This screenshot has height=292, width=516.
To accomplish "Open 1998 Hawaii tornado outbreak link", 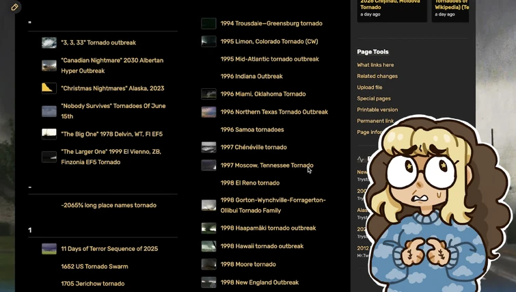I will [x=262, y=246].
